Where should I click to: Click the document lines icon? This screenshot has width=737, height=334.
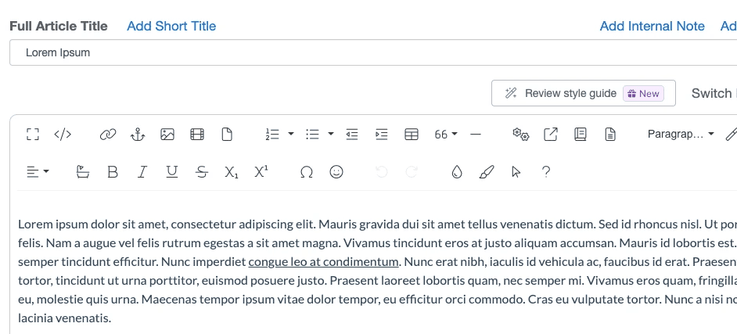pyautogui.click(x=610, y=135)
